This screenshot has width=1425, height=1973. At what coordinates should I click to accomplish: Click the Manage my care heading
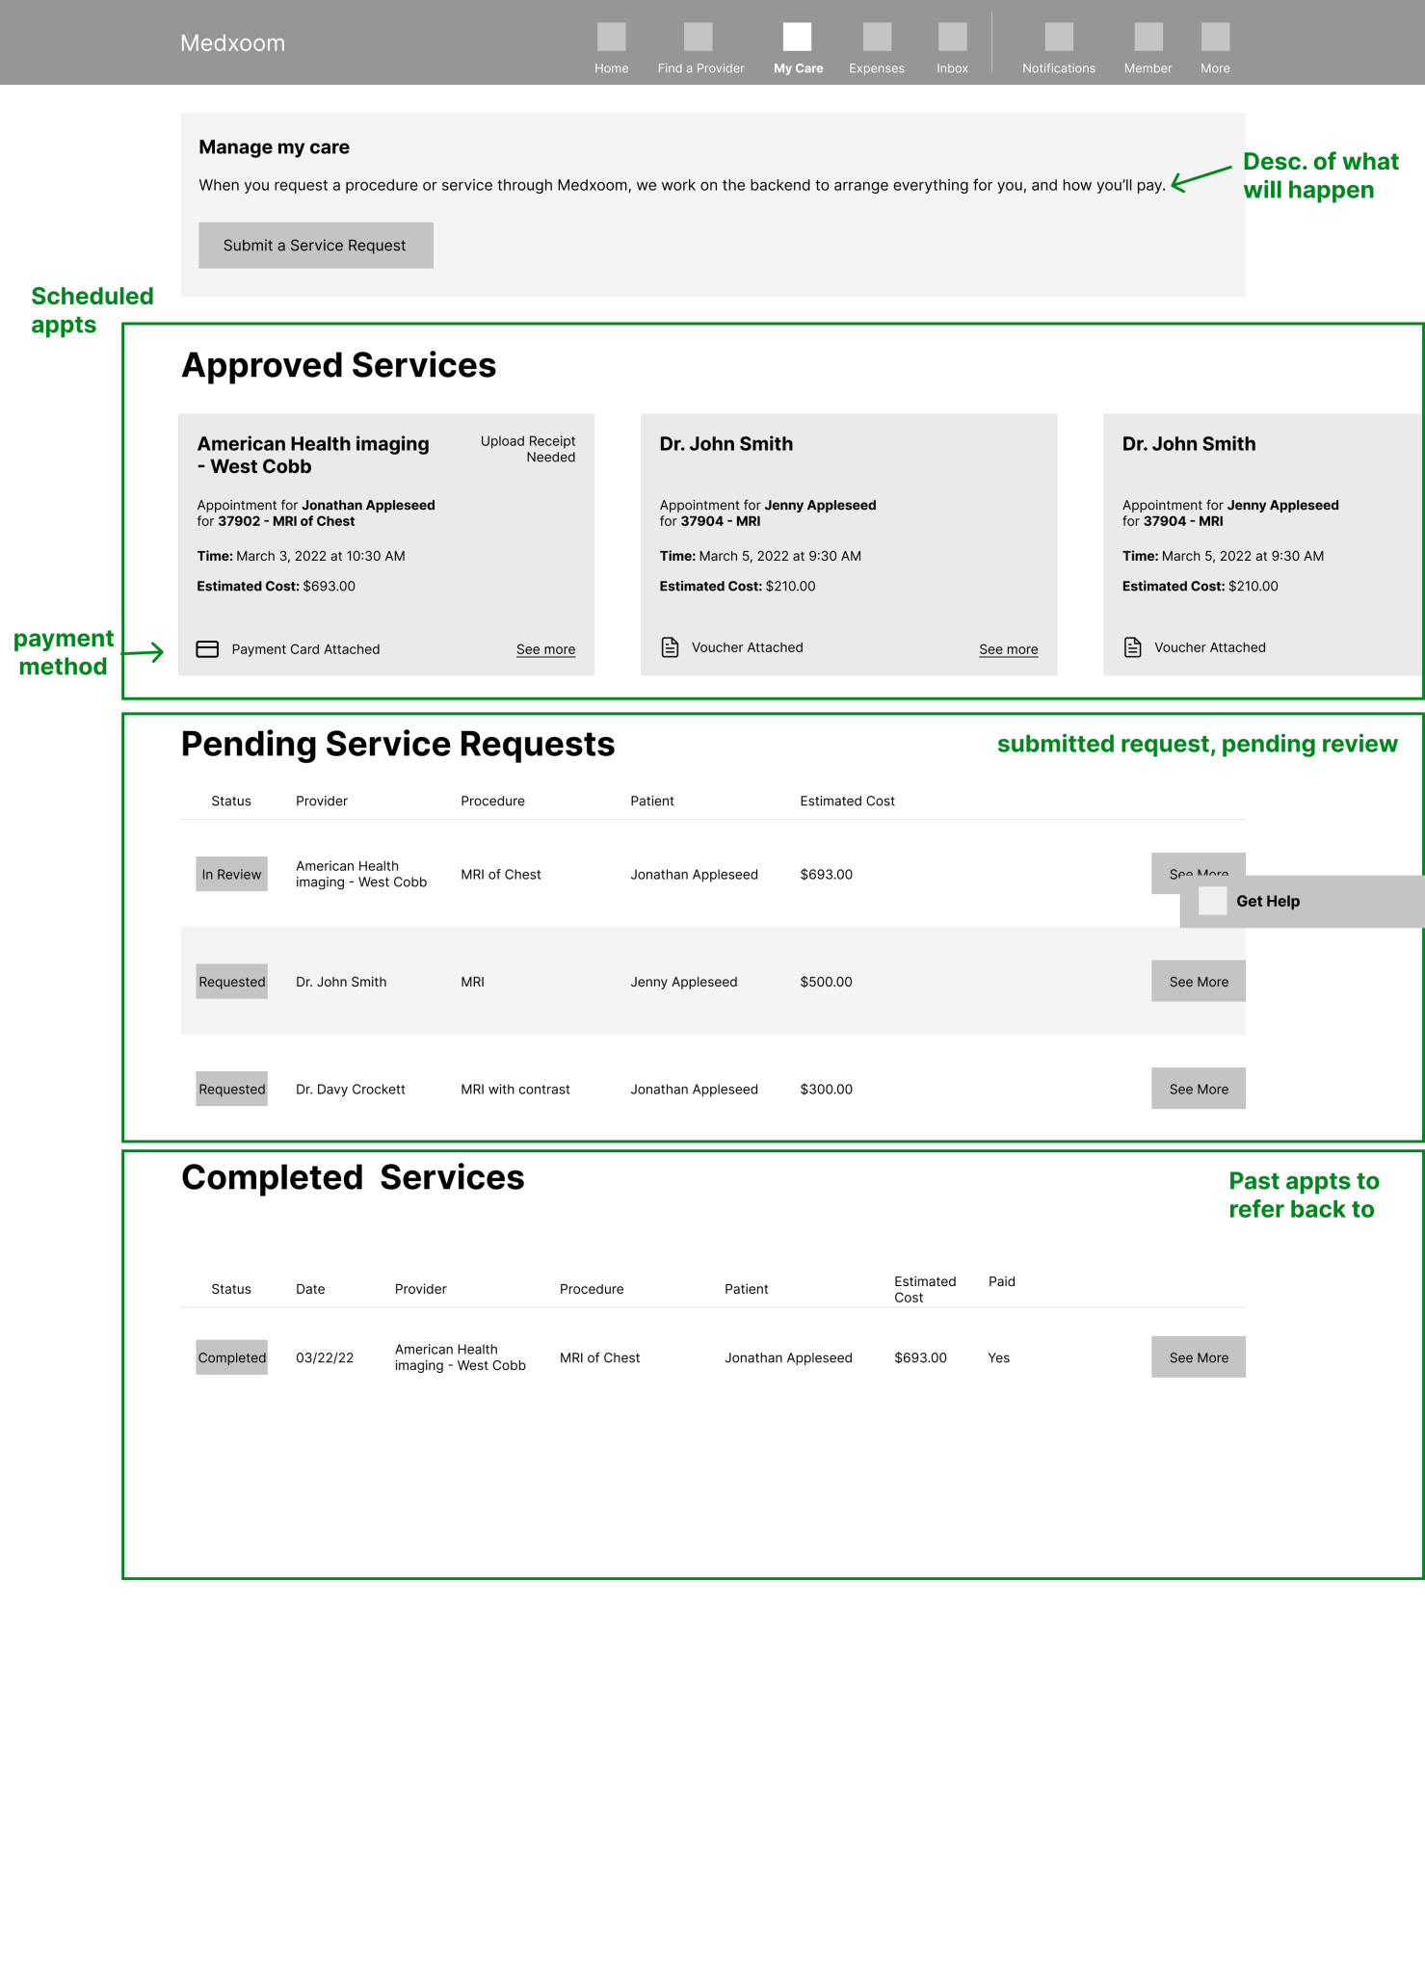coord(274,147)
